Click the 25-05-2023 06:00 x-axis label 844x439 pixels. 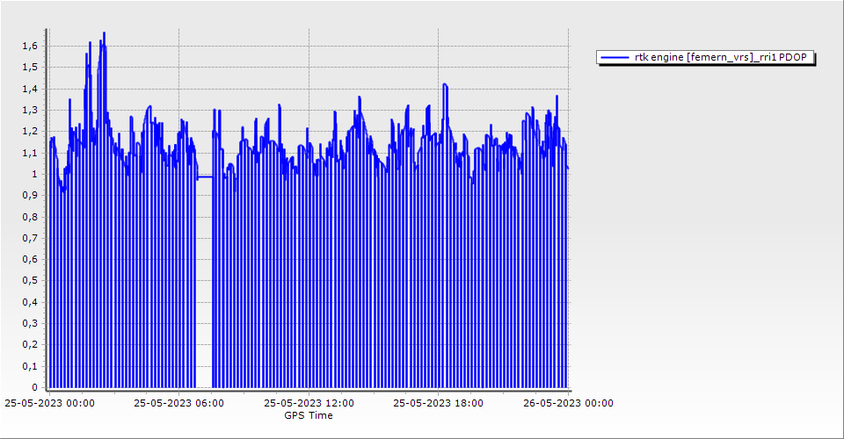178,403
